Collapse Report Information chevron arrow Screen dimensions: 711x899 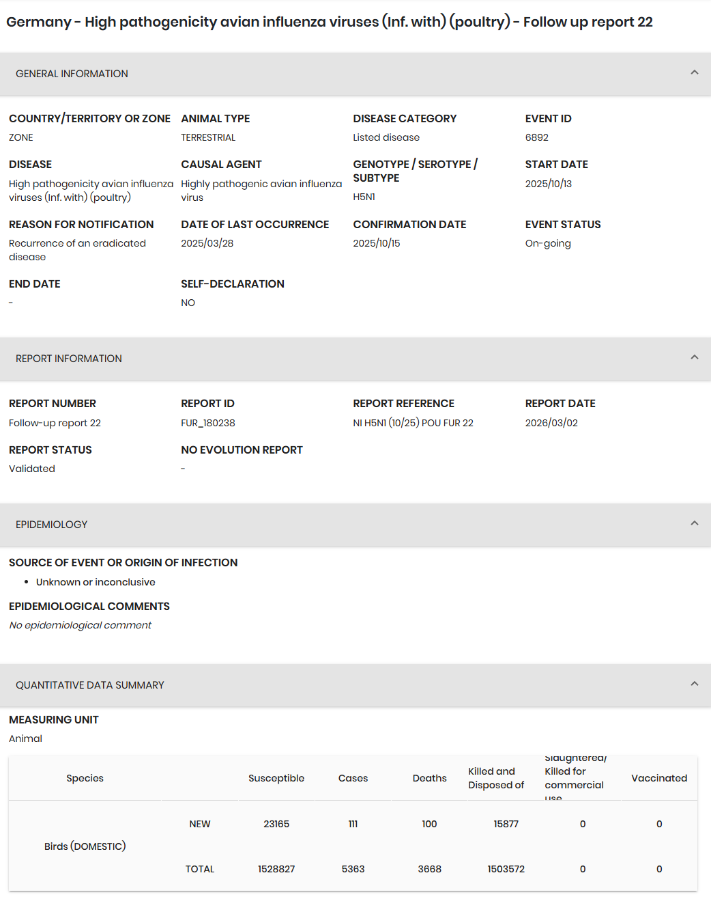(694, 357)
